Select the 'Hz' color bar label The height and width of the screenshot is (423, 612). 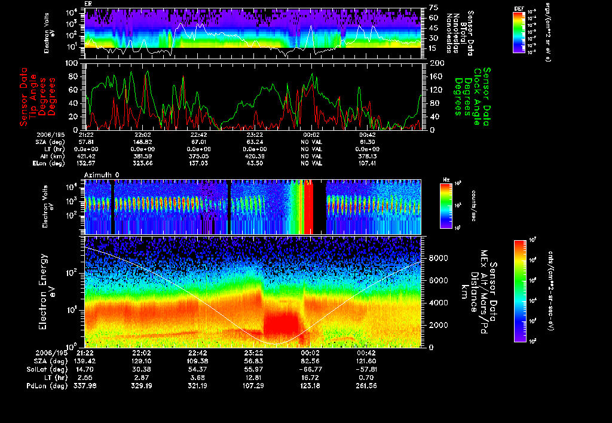click(x=446, y=180)
